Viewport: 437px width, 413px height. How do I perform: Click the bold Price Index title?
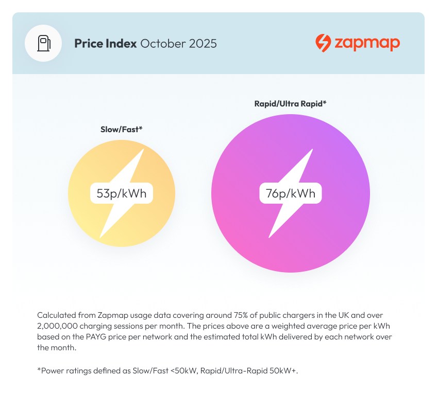click(x=105, y=43)
